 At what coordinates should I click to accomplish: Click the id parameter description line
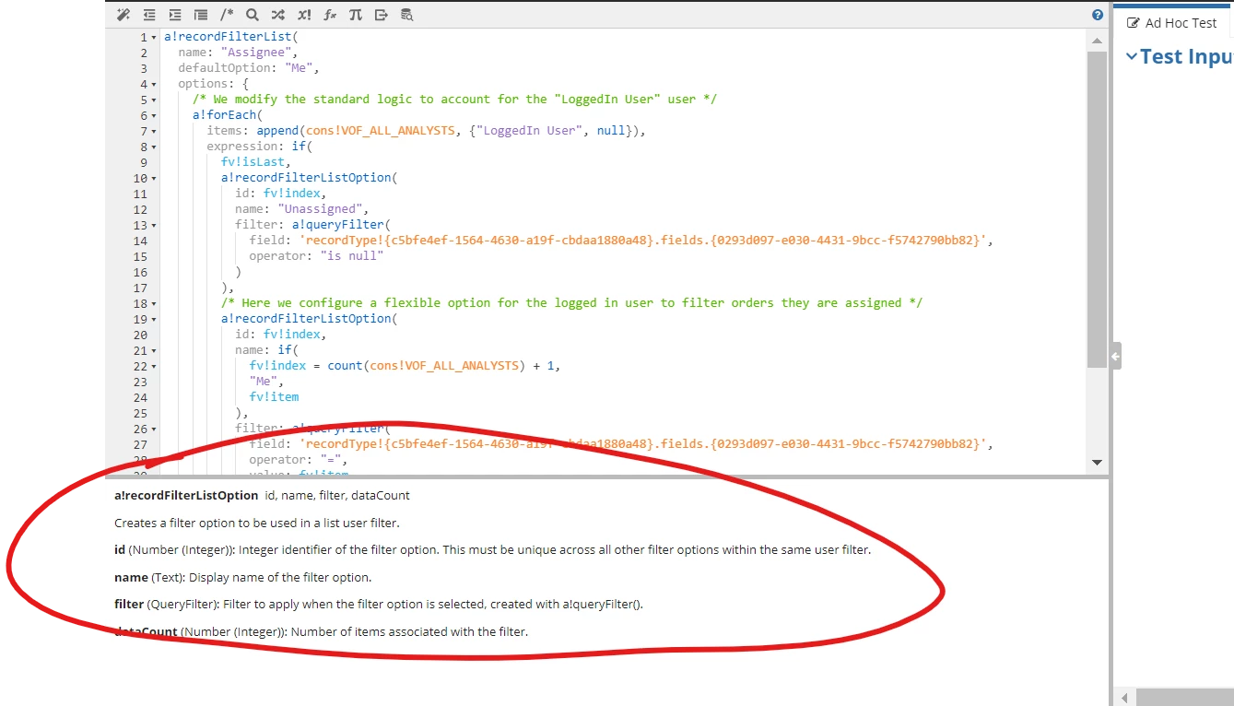click(492, 551)
